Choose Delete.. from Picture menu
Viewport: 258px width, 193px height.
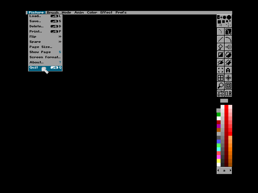pyautogui.click(x=45, y=26)
